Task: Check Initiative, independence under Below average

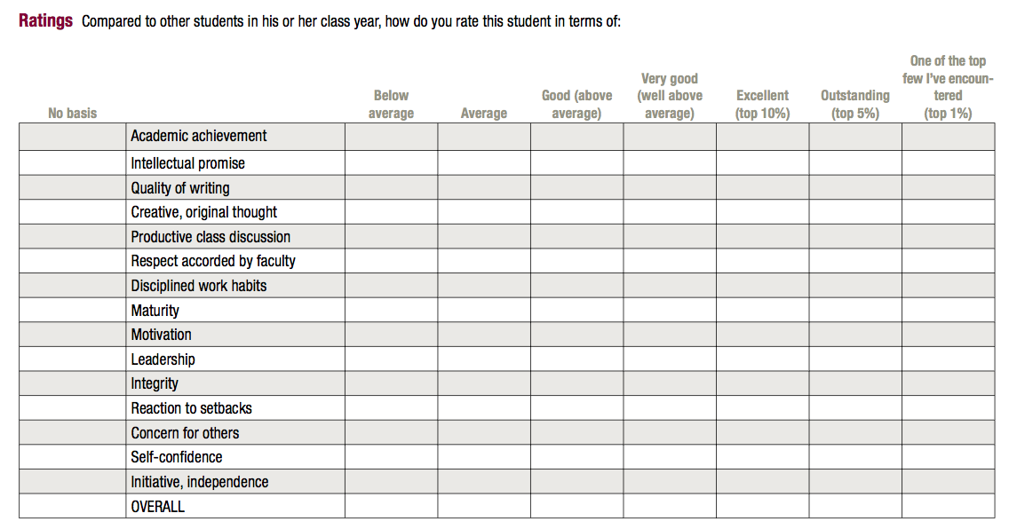Action: click(391, 481)
